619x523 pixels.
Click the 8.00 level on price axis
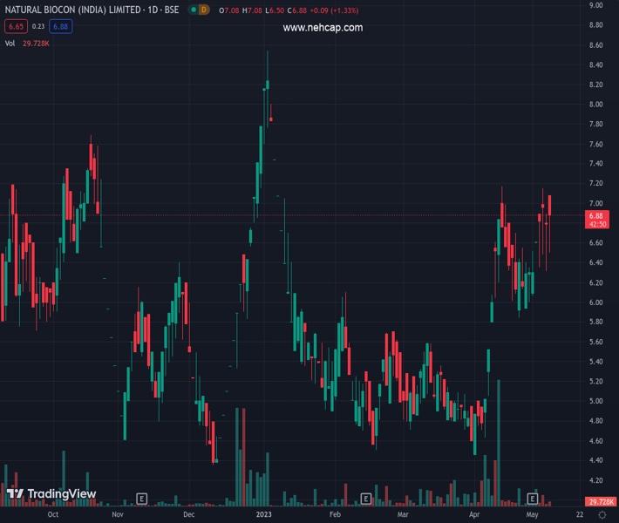pyautogui.click(x=596, y=105)
